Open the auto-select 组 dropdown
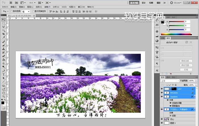 [x=26, y=12]
